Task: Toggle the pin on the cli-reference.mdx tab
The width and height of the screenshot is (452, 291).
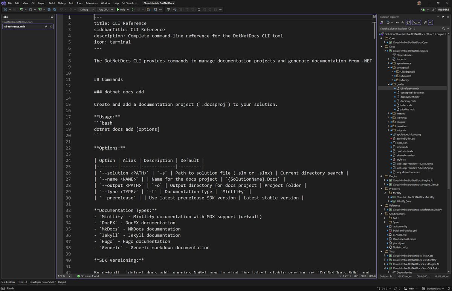Action: [x=46, y=26]
